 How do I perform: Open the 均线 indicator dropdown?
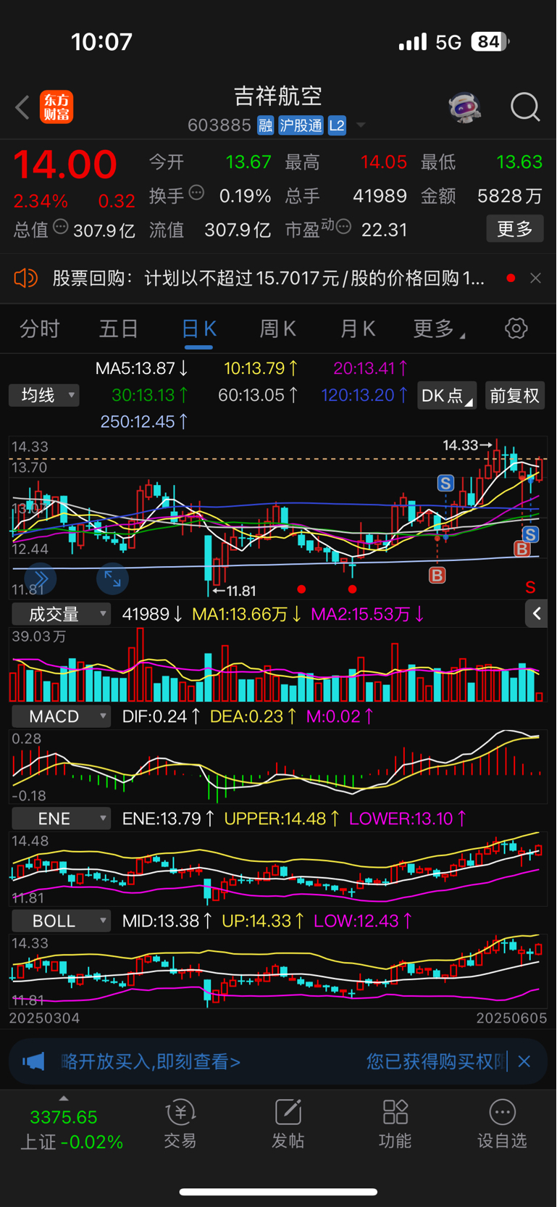(44, 395)
